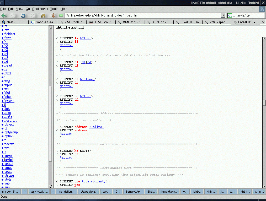Image resolution: width=266 pixels, height=201 pixels.
Task: Open the Downloads toolbar icon
Action: (x=53, y=15)
